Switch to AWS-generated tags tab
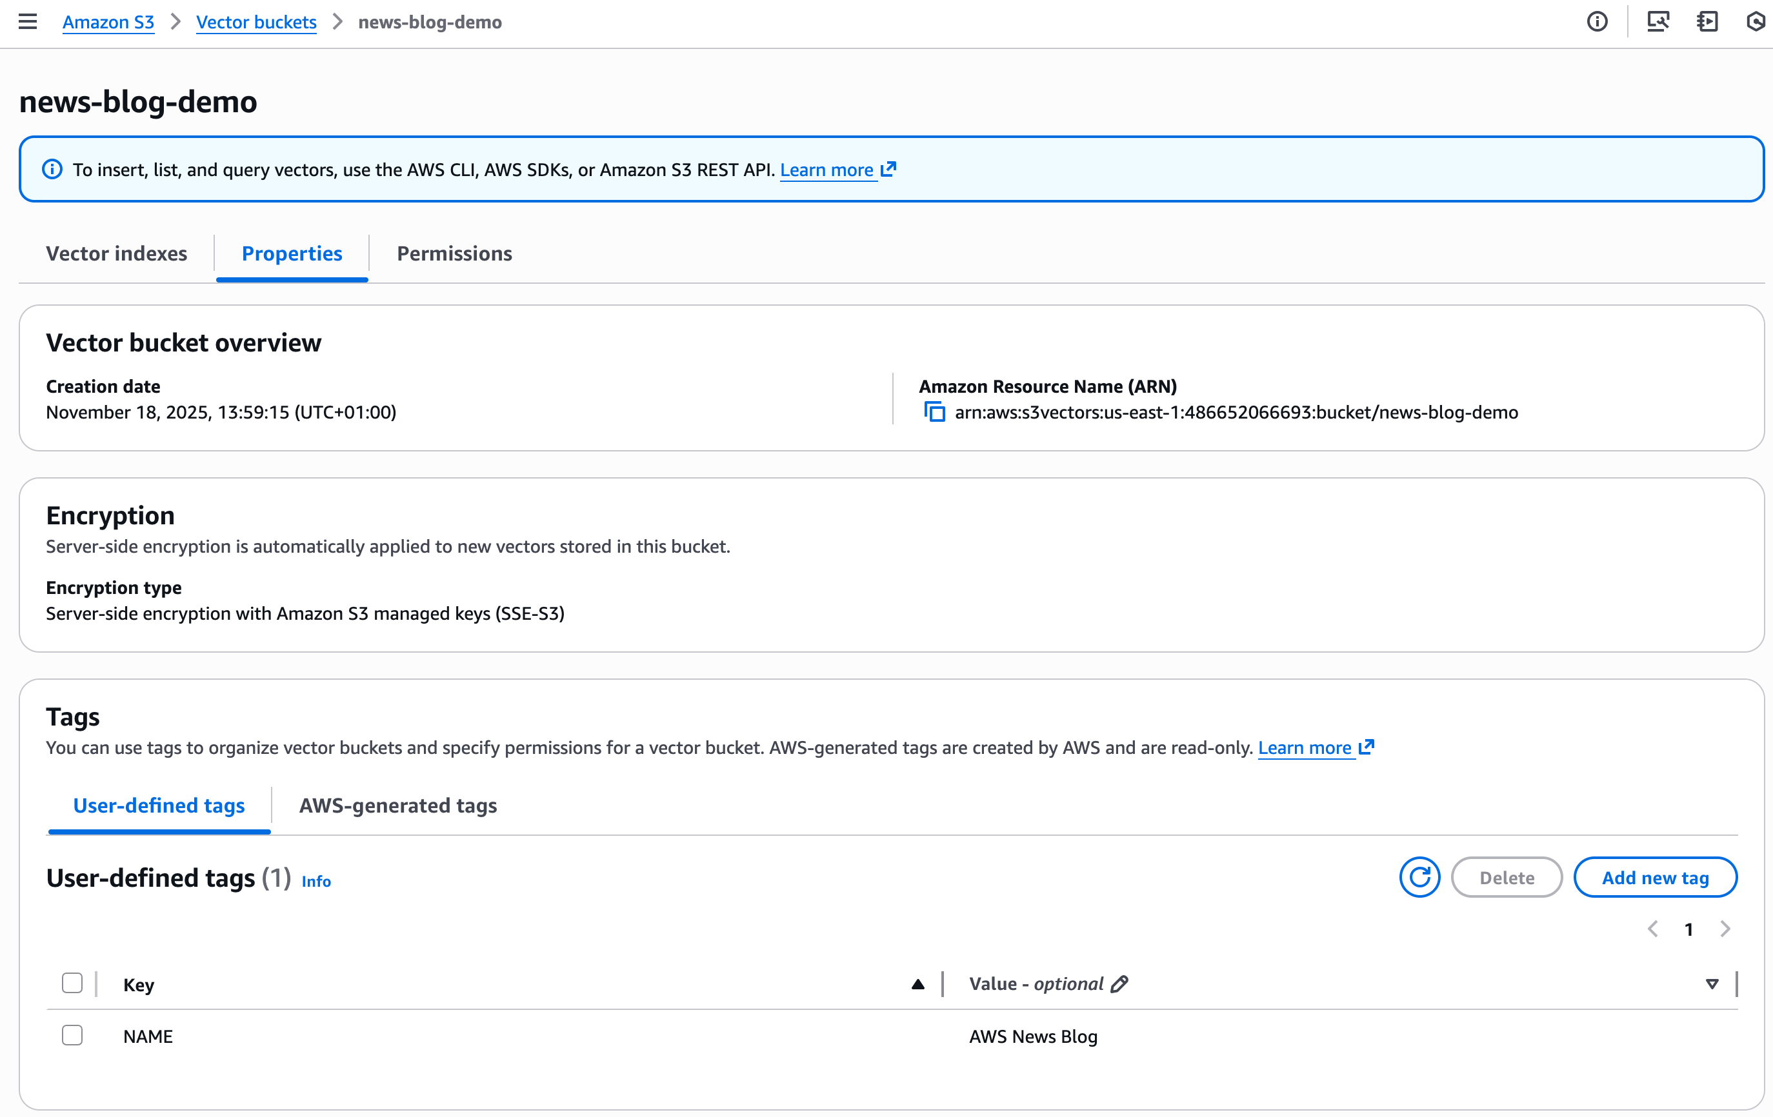This screenshot has height=1117, width=1773. (x=397, y=805)
